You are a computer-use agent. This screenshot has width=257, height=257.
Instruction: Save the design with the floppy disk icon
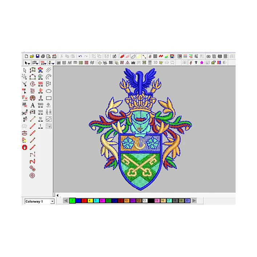click(38, 57)
